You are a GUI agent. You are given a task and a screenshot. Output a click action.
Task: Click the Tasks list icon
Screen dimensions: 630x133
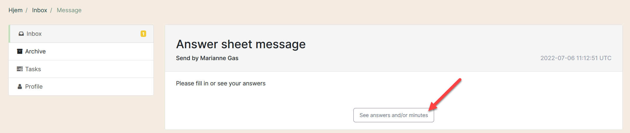click(x=20, y=69)
